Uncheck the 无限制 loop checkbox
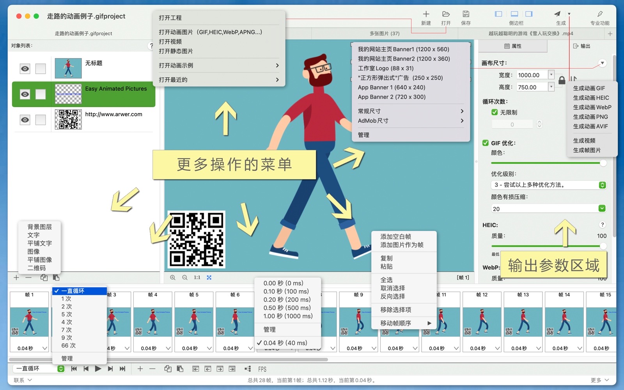The height and width of the screenshot is (390, 624). click(x=495, y=112)
